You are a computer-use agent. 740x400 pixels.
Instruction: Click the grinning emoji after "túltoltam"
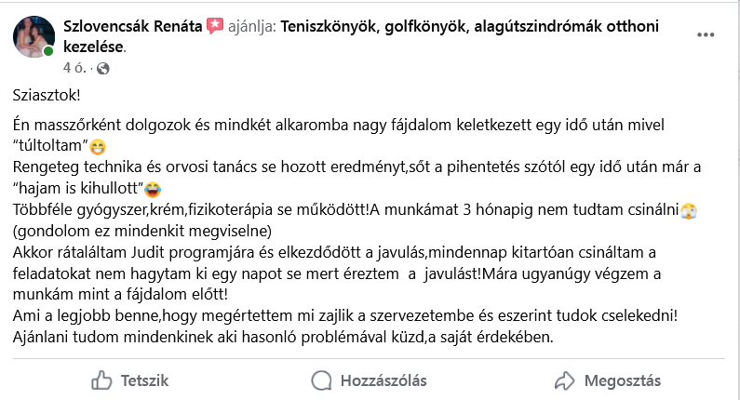click(x=98, y=147)
